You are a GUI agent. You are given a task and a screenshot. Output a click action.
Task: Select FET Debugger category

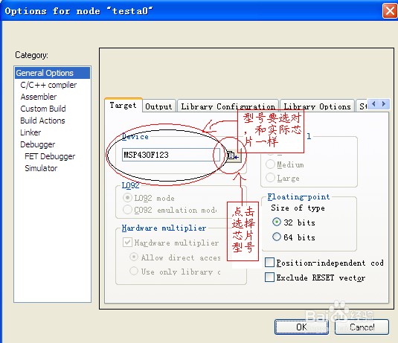pos(50,156)
